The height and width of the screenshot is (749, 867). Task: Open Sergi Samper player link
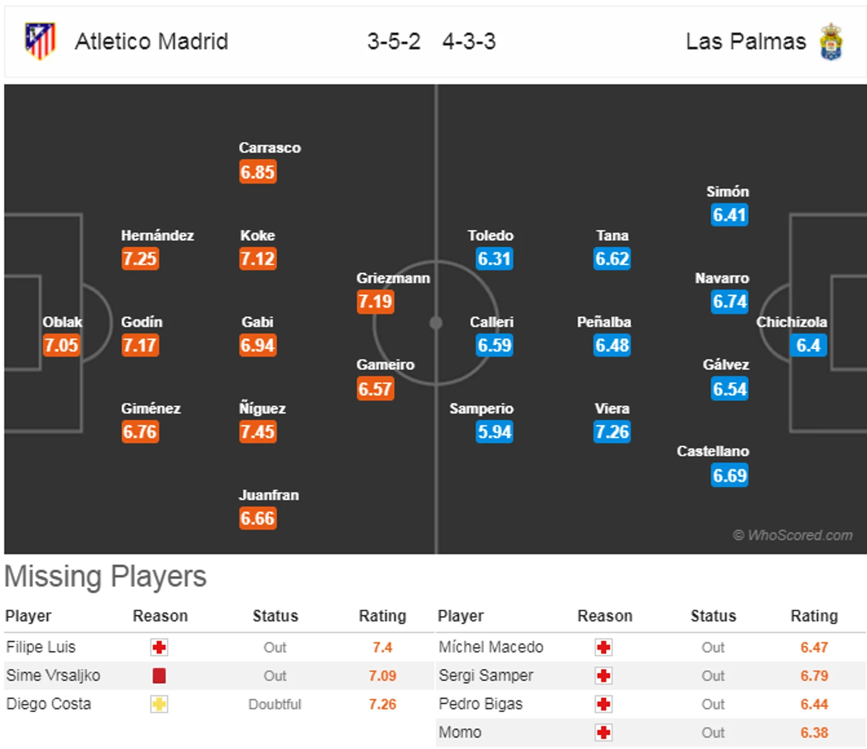486,675
